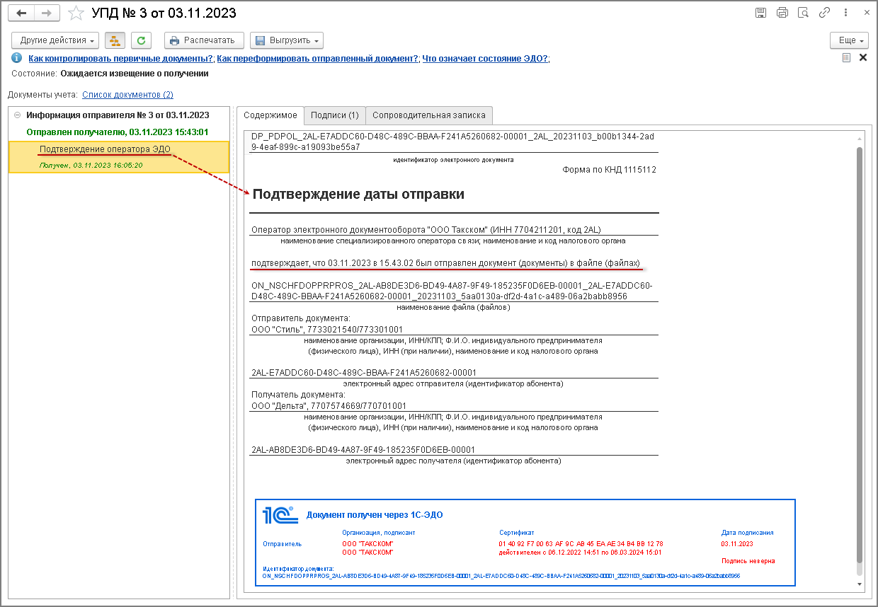
Task: Go forward with the right arrow button
Action: (x=47, y=13)
